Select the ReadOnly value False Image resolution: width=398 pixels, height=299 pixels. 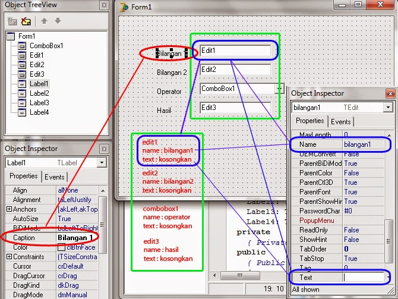(x=364, y=230)
